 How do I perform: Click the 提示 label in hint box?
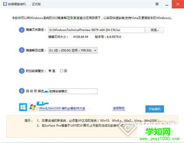28,121
